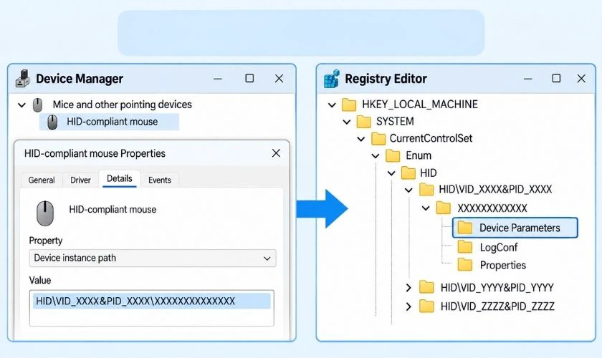The width and height of the screenshot is (602, 358).
Task: Click the Registry Editor cube icon in title bar
Action: (x=331, y=79)
